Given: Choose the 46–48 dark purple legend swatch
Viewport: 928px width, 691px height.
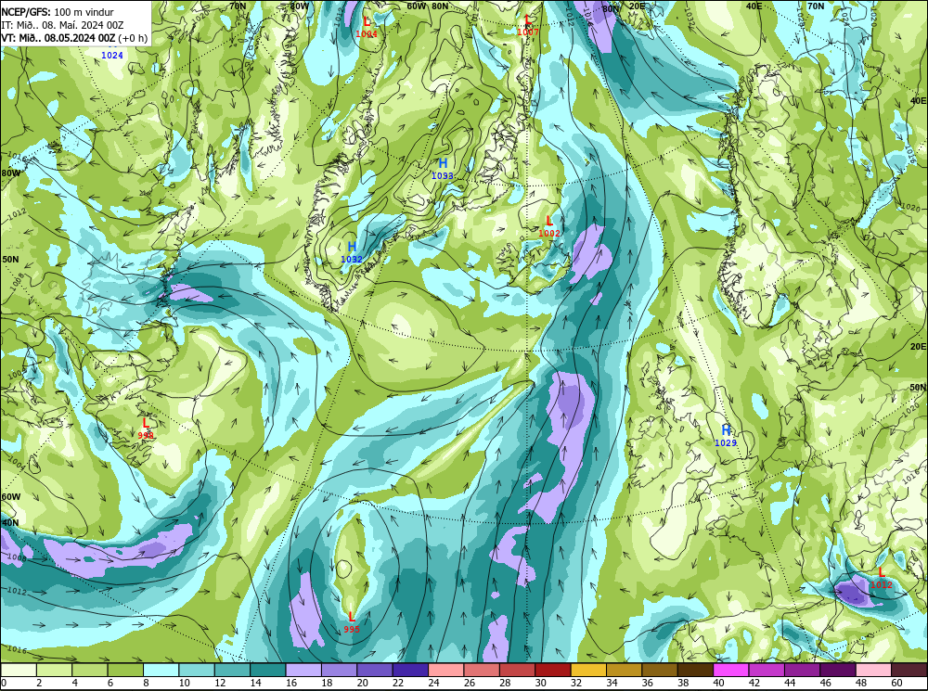Looking at the screenshot, I should click(x=837, y=670).
